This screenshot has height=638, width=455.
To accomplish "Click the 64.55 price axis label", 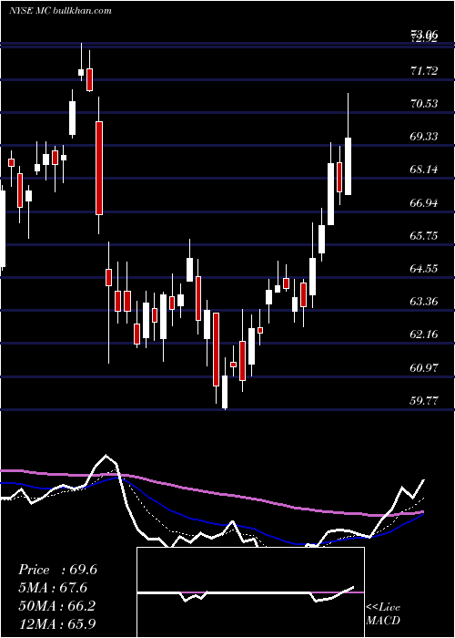I will pyautogui.click(x=424, y=269).
